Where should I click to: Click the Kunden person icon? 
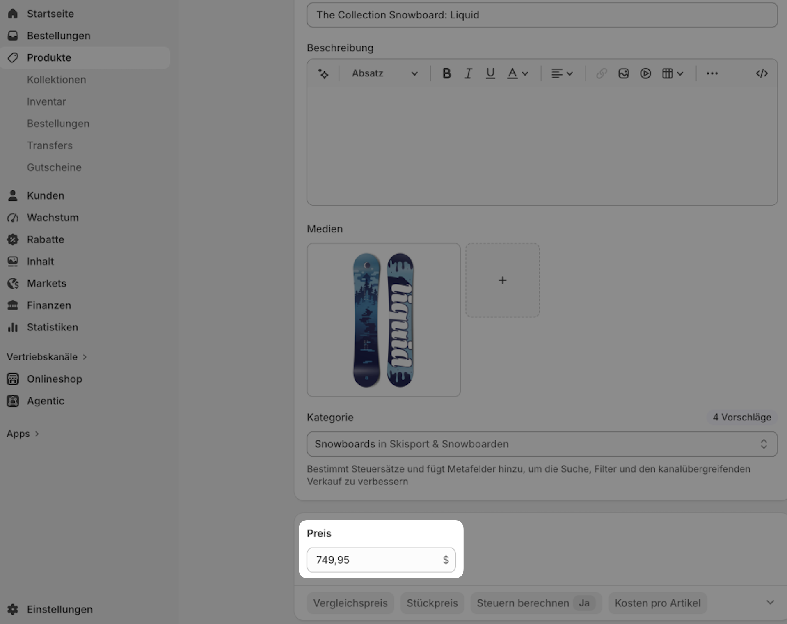pyautogui.click(x=13, y=195)
